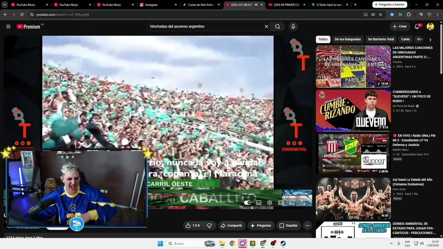Open the boxing Velada del Año thumbnail
Viewport: 443px width, 249px height.
[353, 199]
